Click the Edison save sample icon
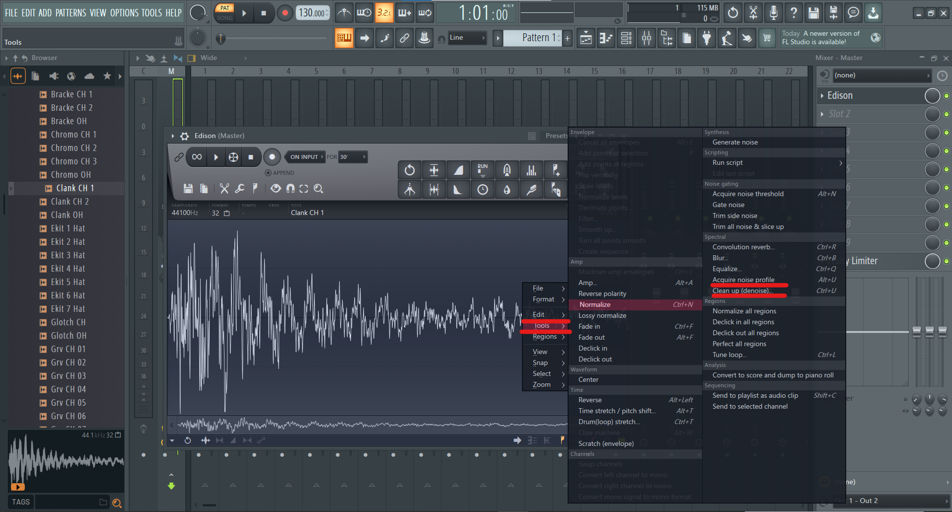Screen dimensions: 952x512 [x=188, y=189]
